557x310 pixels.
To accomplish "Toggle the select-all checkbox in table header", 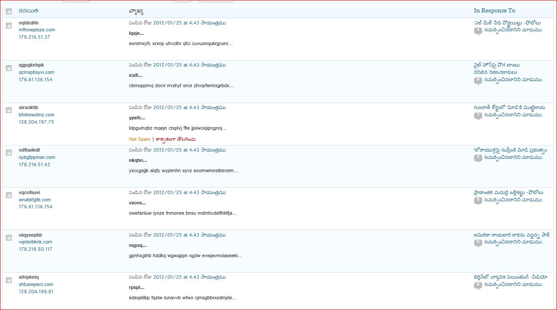I will [9, 11].
